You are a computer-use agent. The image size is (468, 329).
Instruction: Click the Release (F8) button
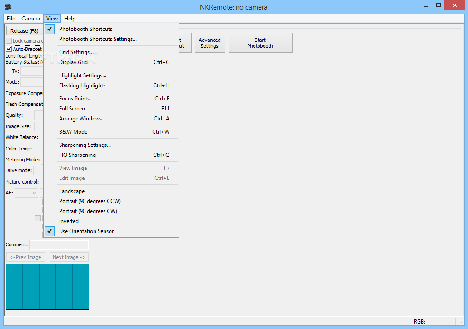click(25, 31)
